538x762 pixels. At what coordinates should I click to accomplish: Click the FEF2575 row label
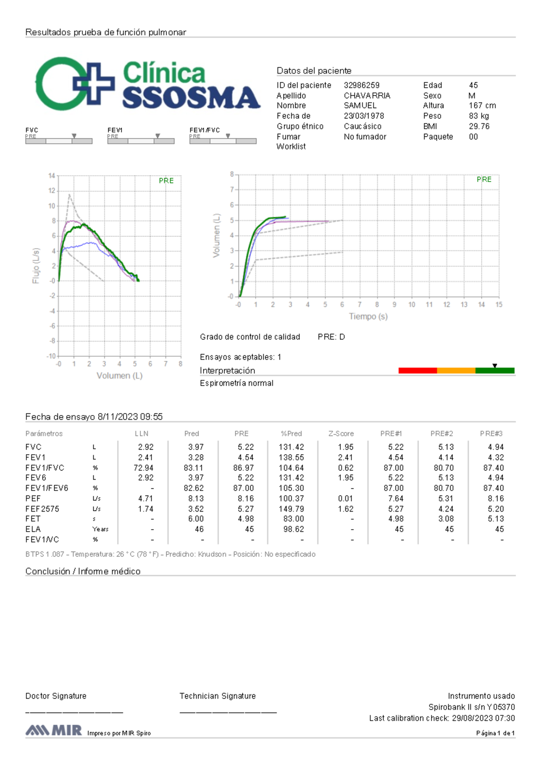[x=42, y=509]
